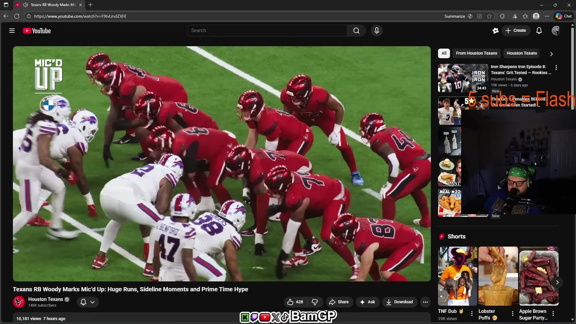Open the YouTube notifications bell

539,31
